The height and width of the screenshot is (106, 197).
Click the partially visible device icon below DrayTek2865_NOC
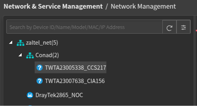30,105
